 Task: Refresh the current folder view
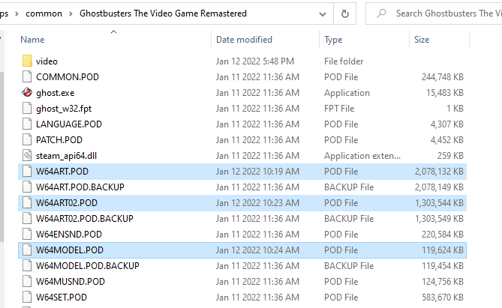(x=344, y=13)
